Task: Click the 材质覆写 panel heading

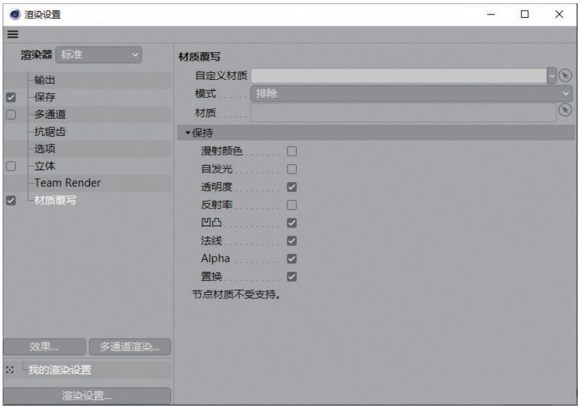Action: (x=199, y=57)
